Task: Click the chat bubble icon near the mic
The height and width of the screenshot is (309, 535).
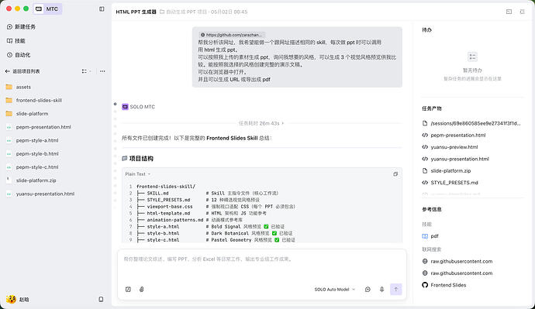Action: click(368, 289)
